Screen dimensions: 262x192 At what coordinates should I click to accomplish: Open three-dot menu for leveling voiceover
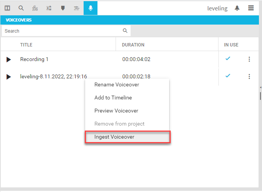coord(249,76)
